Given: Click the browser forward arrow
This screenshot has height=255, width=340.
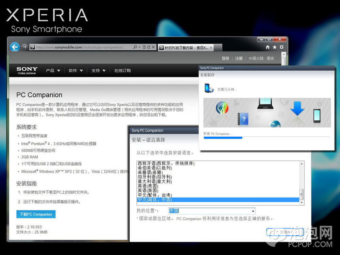Looking at the screenshot, I should click(x=24, y=47).
